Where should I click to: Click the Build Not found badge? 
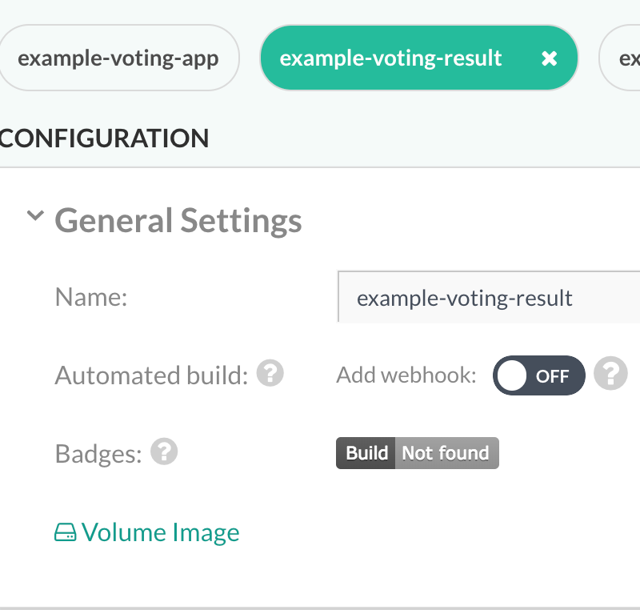coord(417,452)
